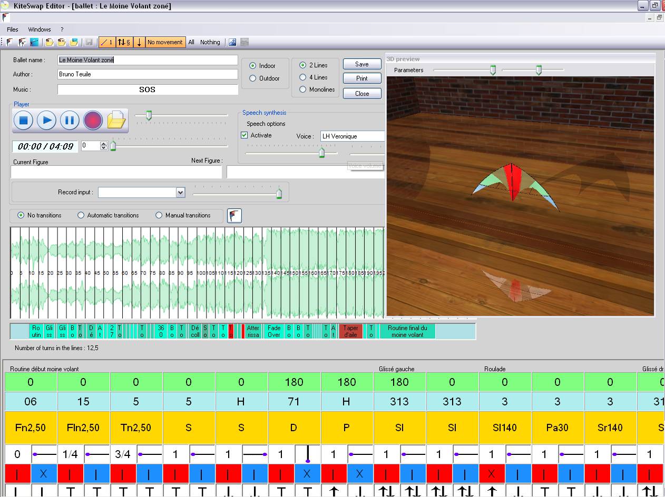The image size is (665, 497).
Task: Uncheck the Activate speech synthesis checkbox
Action: pos(245,135)
